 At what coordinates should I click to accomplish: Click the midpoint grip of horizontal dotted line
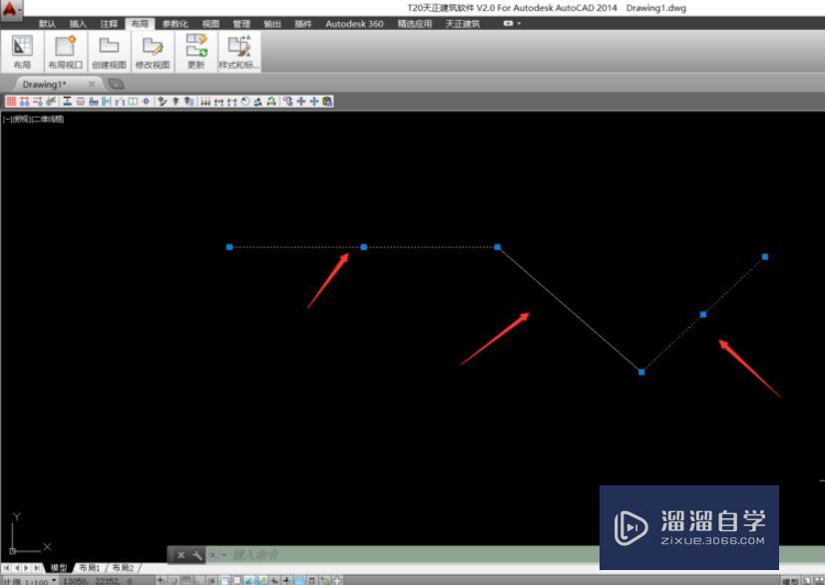click(x=363, y=247)
